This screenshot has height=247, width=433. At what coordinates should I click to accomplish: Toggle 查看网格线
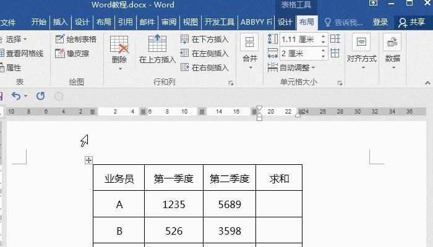click(22, 53)
